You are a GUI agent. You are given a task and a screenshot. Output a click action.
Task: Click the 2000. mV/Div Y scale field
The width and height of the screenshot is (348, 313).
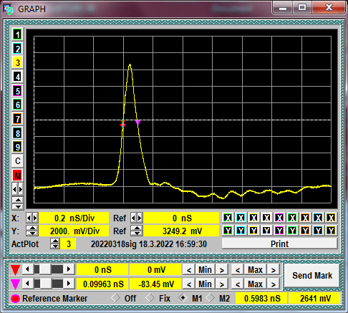(74, 231)
